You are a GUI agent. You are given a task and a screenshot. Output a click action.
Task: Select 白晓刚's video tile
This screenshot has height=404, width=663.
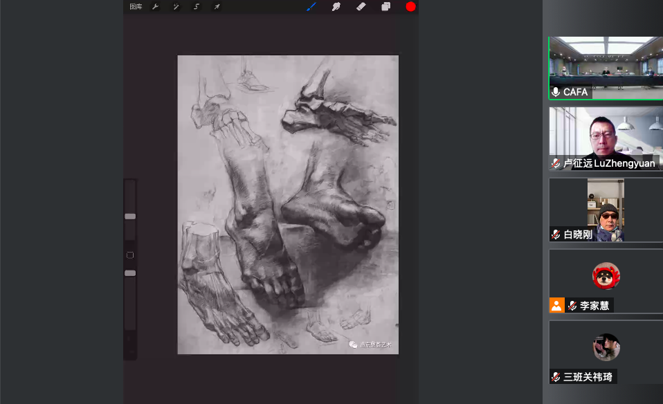coord(606,210)
